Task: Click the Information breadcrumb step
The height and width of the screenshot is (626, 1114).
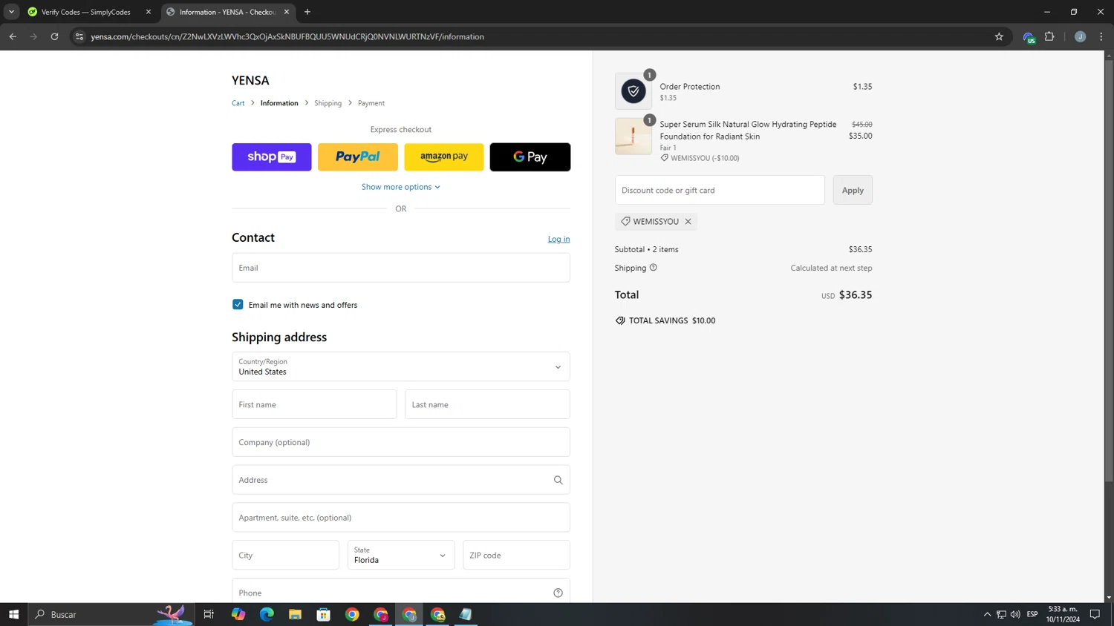Action: point(279,103)
